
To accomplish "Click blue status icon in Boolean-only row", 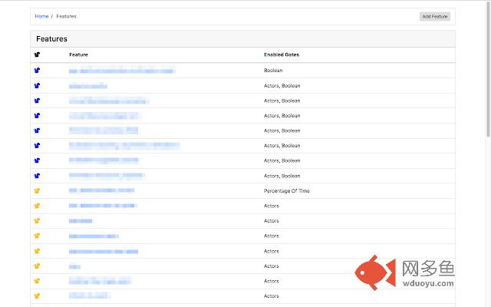I will tap(37, 70).
